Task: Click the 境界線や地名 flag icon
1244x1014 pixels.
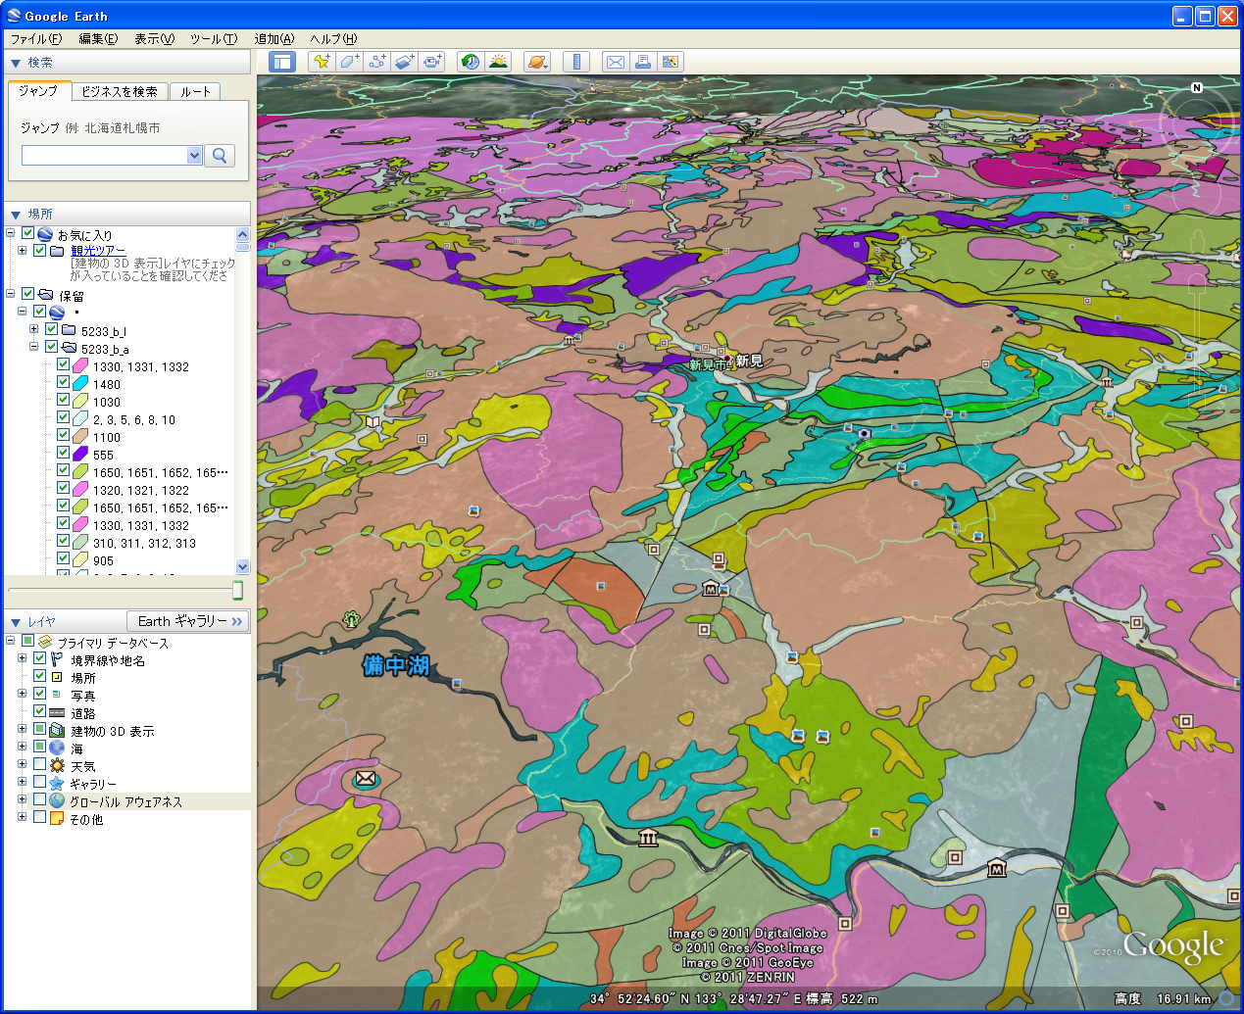Action: click(57, 659)
